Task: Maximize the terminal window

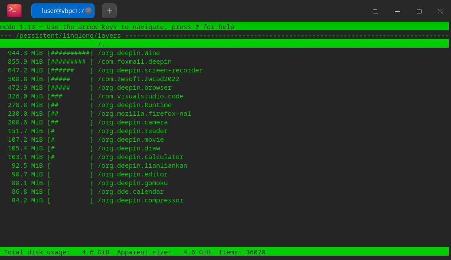Action: 419,11
